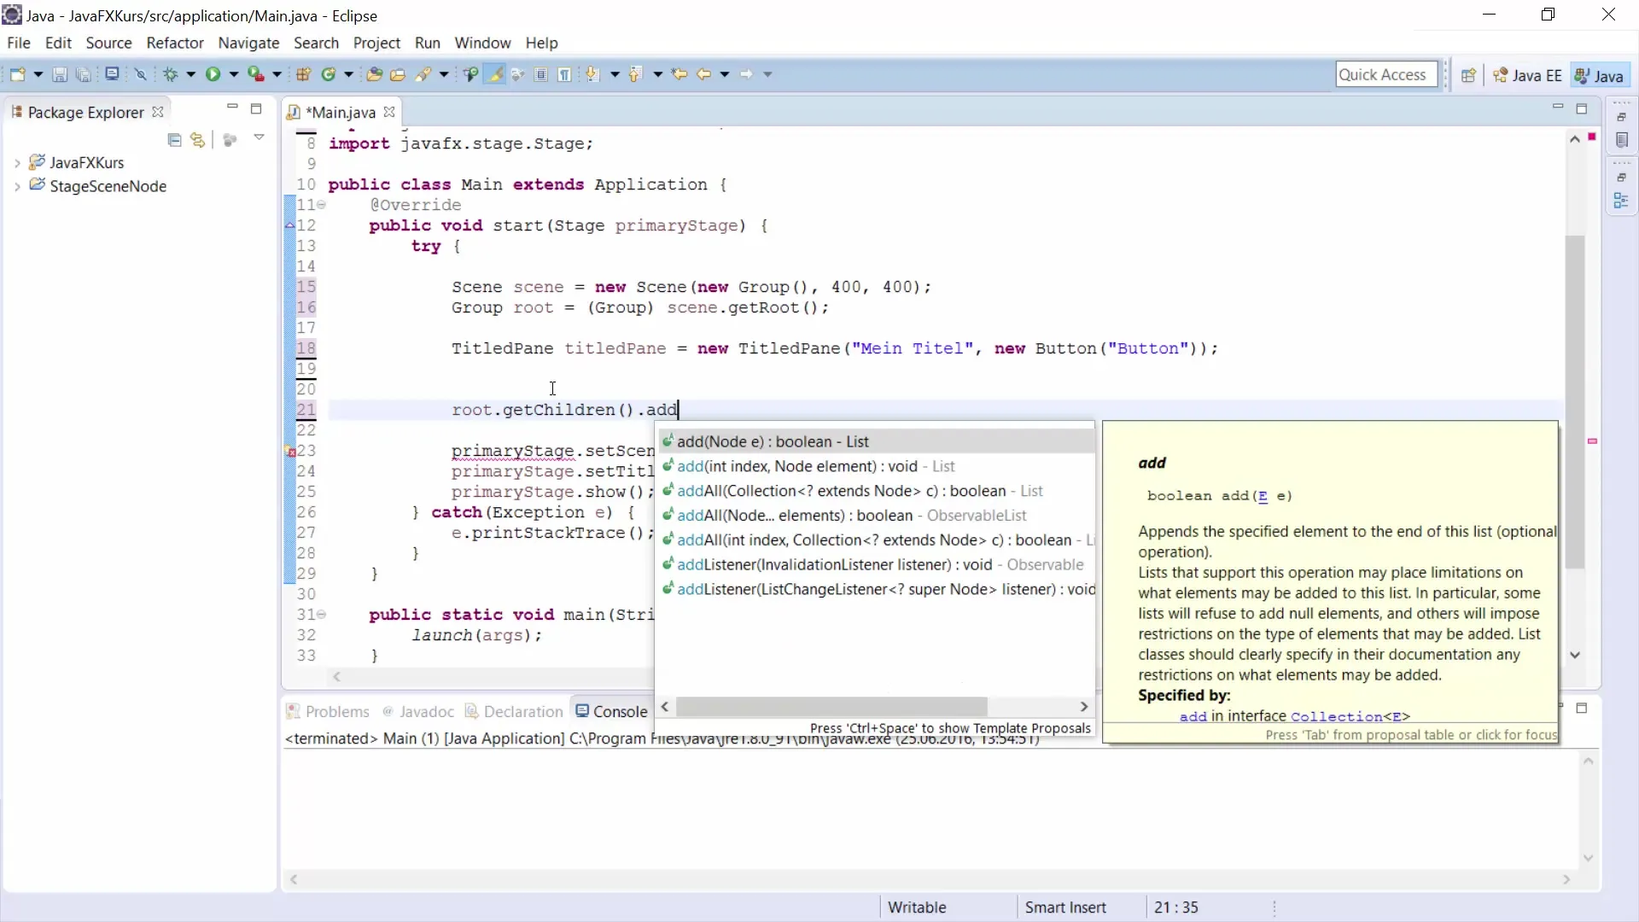The height and width of the screenshot is (922, 1639).
Task: Select the add(Node e) proposal
Action: click(x=876, y=441)
